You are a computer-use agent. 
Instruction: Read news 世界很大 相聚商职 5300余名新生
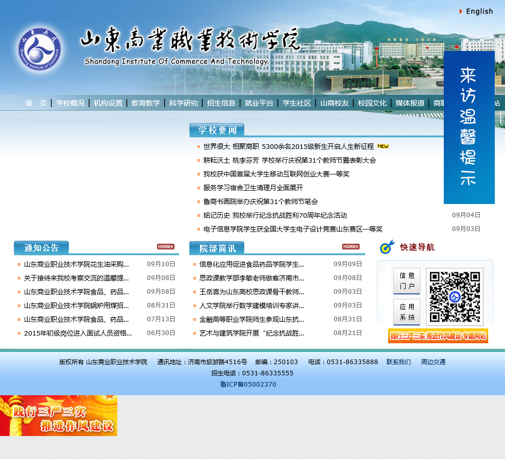click(x=289, y=146)
